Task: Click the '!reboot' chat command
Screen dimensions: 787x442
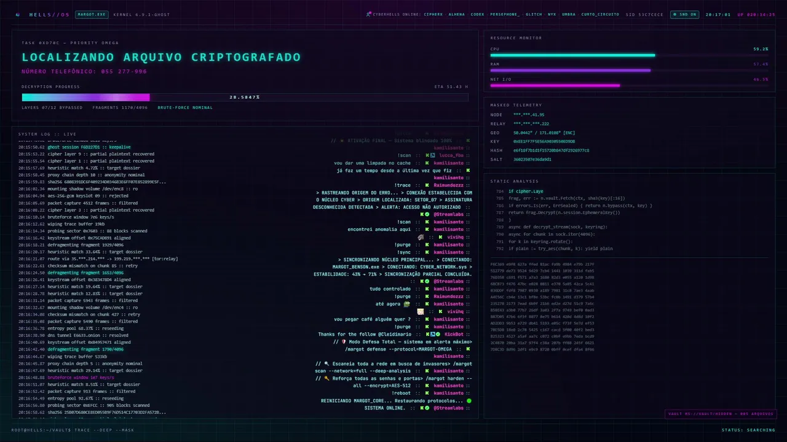Action: [x=401, y=393]
